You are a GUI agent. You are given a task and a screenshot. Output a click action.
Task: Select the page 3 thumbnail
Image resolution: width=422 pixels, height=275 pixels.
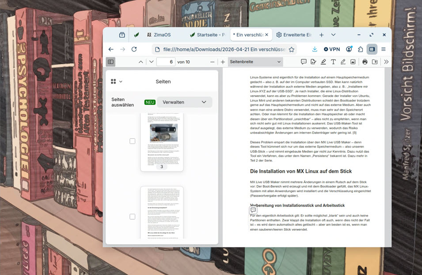(x=162, y=142)
